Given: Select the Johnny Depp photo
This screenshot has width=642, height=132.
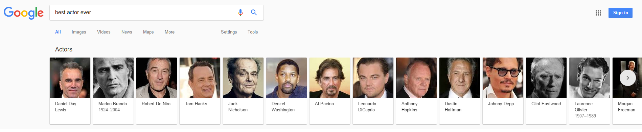Looking at the screenshot, I should coord(503,78).
